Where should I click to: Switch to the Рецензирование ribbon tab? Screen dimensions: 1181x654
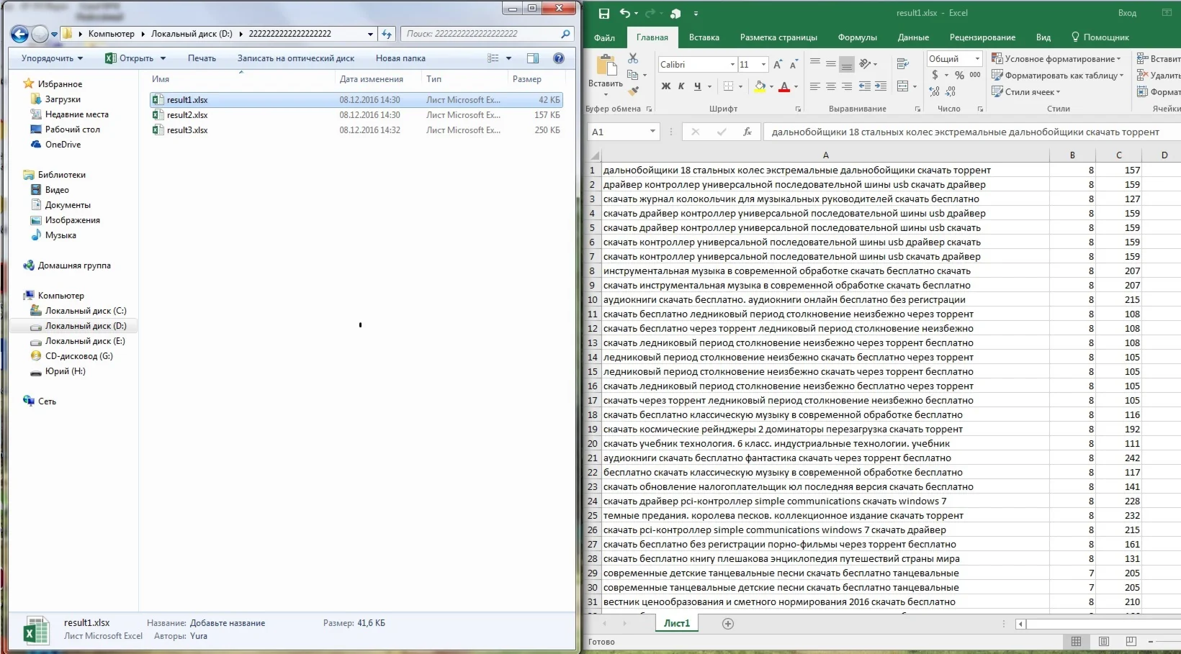pyautogui.click(x=982, y=37)
